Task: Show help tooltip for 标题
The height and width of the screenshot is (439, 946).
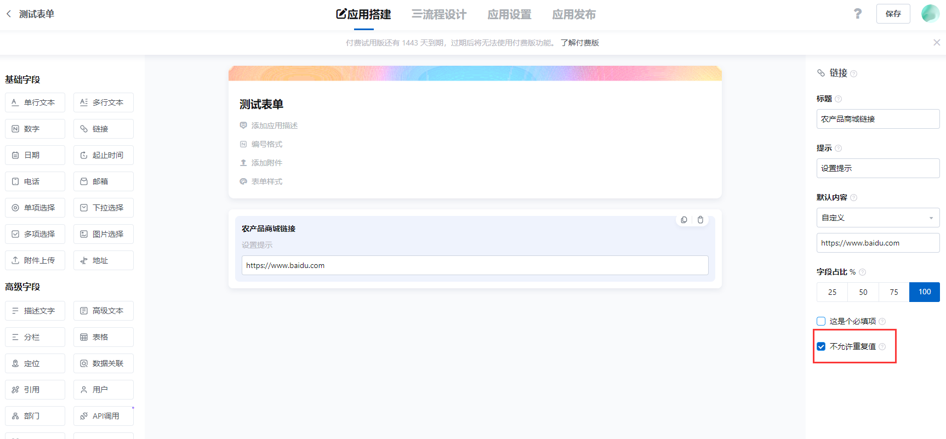Action: pos(838,99)
